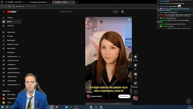Click the Конкуренты vidIQ icon
The image size is (193, 109).
pyautogui.click(x=4, y=64)
